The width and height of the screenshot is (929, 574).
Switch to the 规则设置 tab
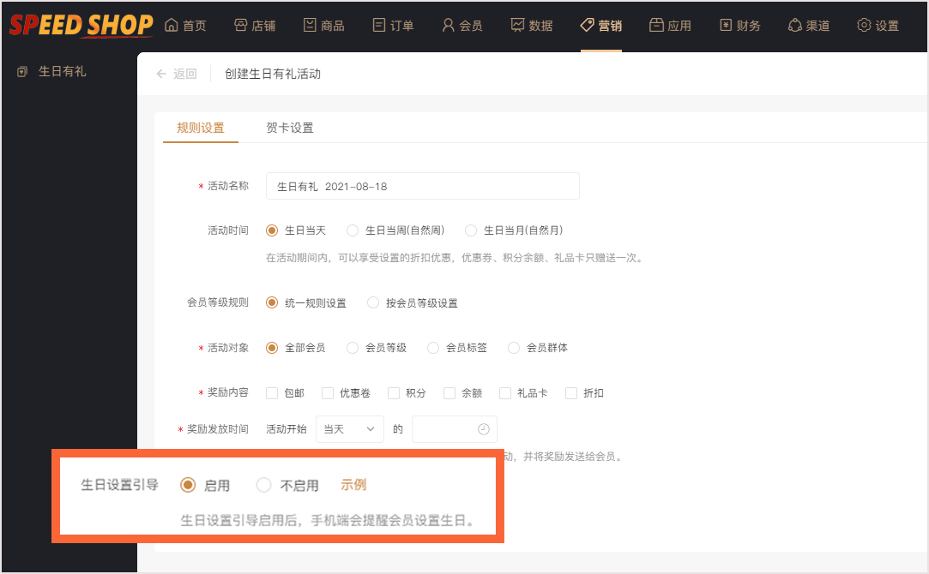[201, 128]
